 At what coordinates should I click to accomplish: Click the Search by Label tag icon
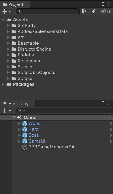point(94,11)
